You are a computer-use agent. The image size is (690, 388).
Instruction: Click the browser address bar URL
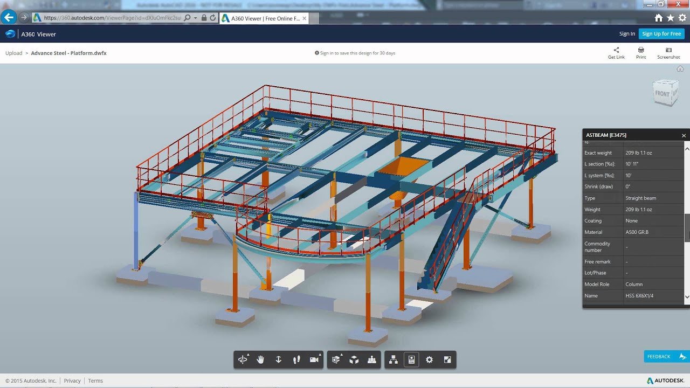[112, 18]
